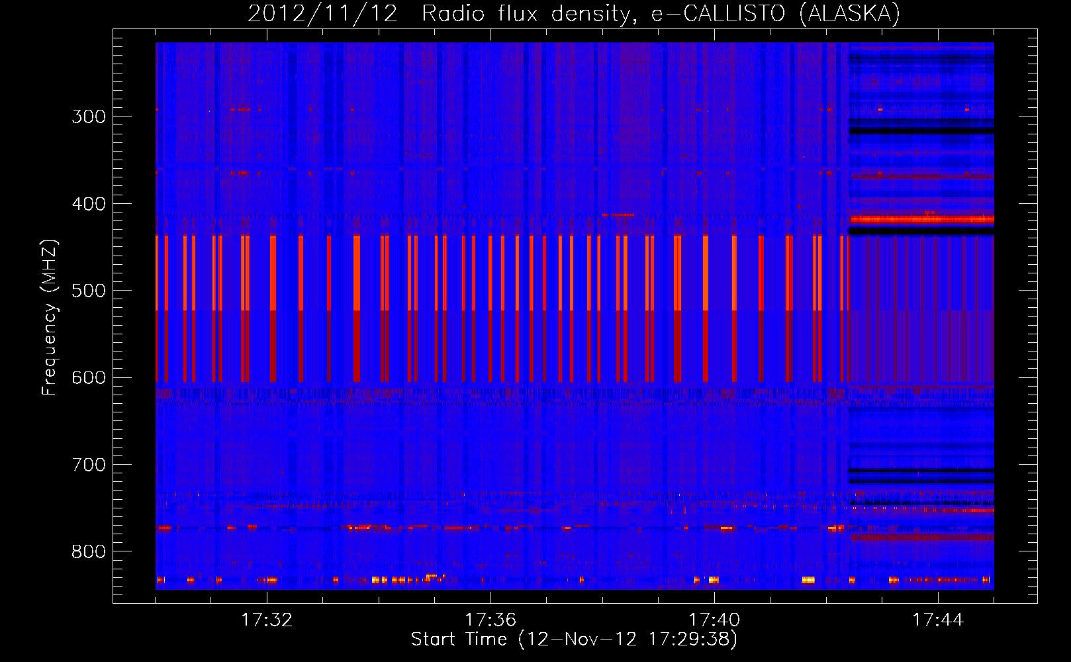Click the 300 frequency tick label
Image resolution: width=1071 pixels, height=662 pixels.
click(x=89, y=117)
